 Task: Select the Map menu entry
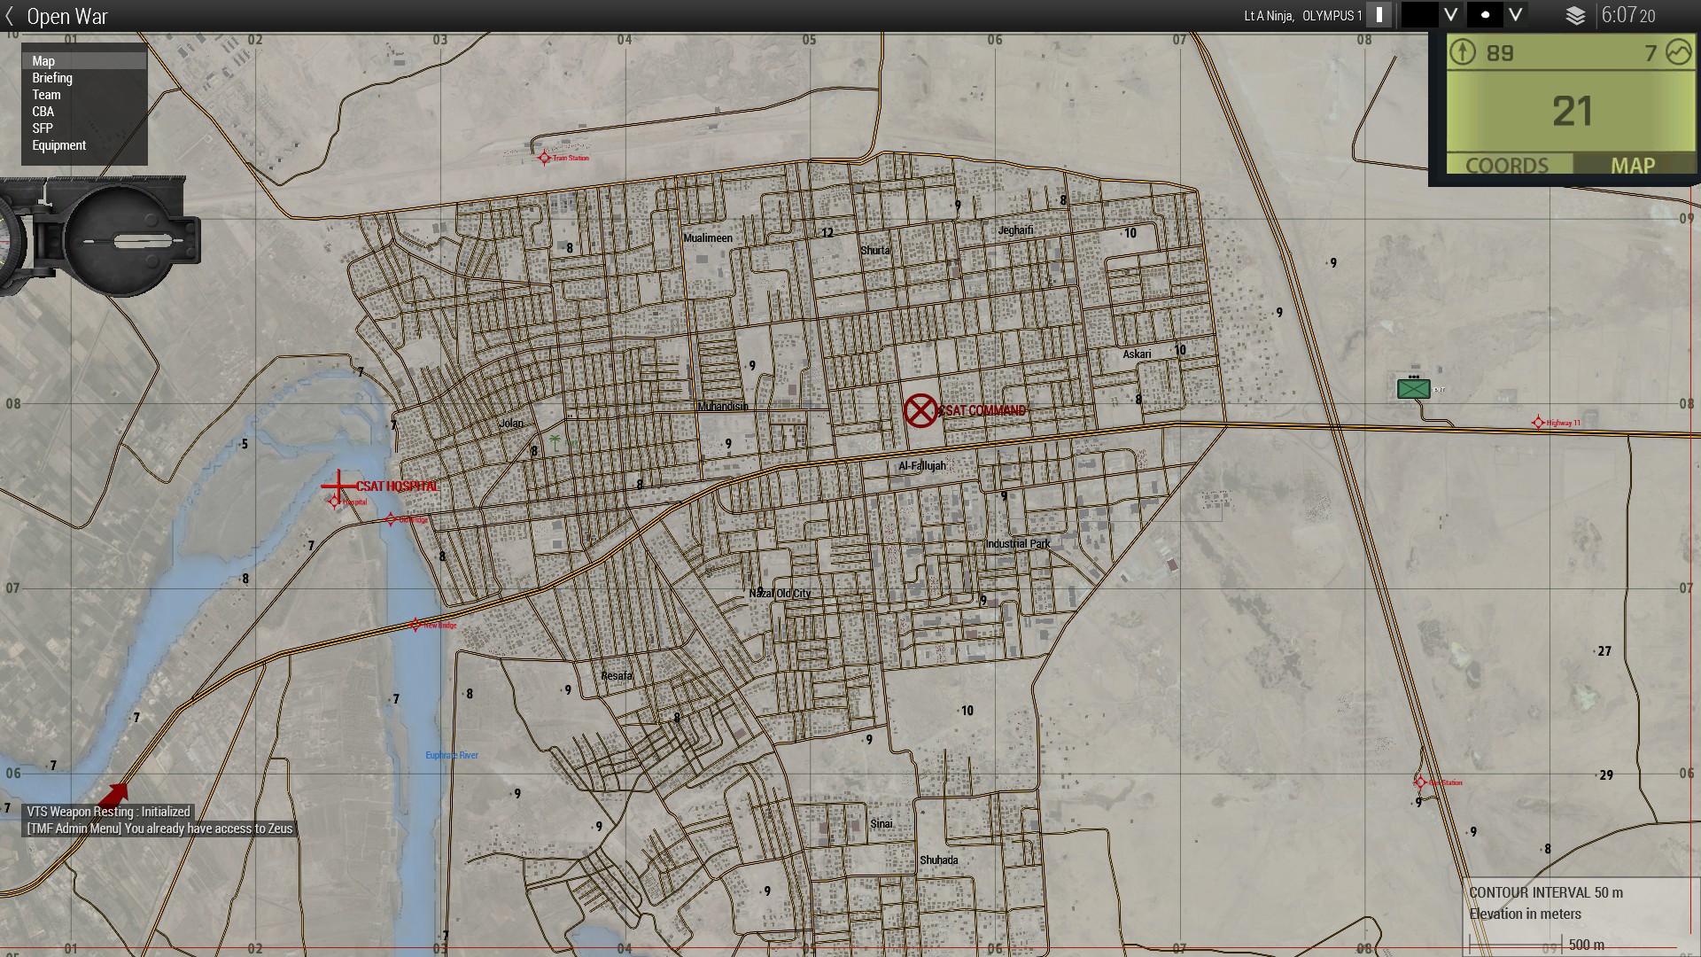click(84, 61)
